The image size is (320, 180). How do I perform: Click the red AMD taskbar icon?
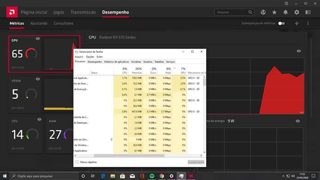click(x=191, y=176)
